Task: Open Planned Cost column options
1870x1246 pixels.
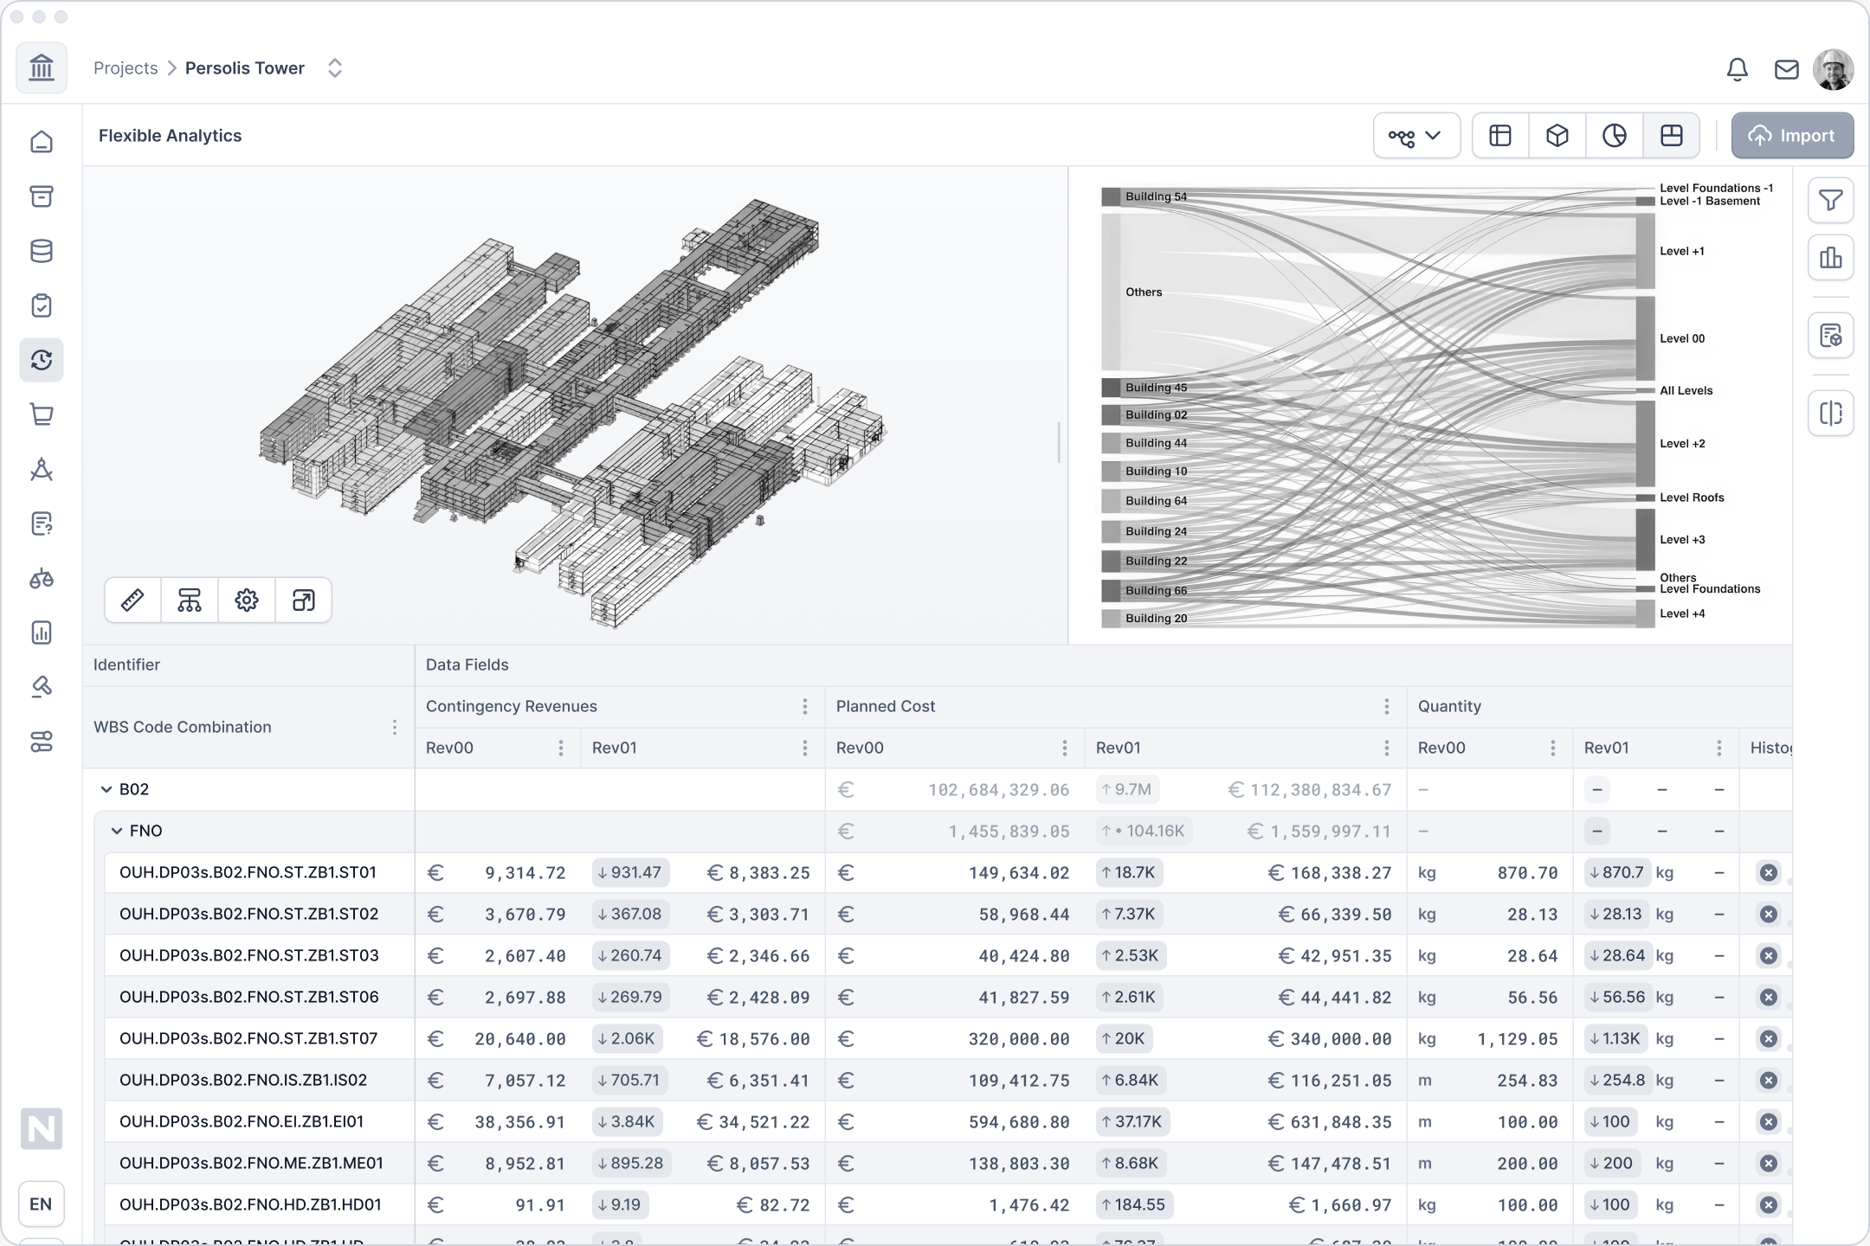Action: click(1387, 706)
